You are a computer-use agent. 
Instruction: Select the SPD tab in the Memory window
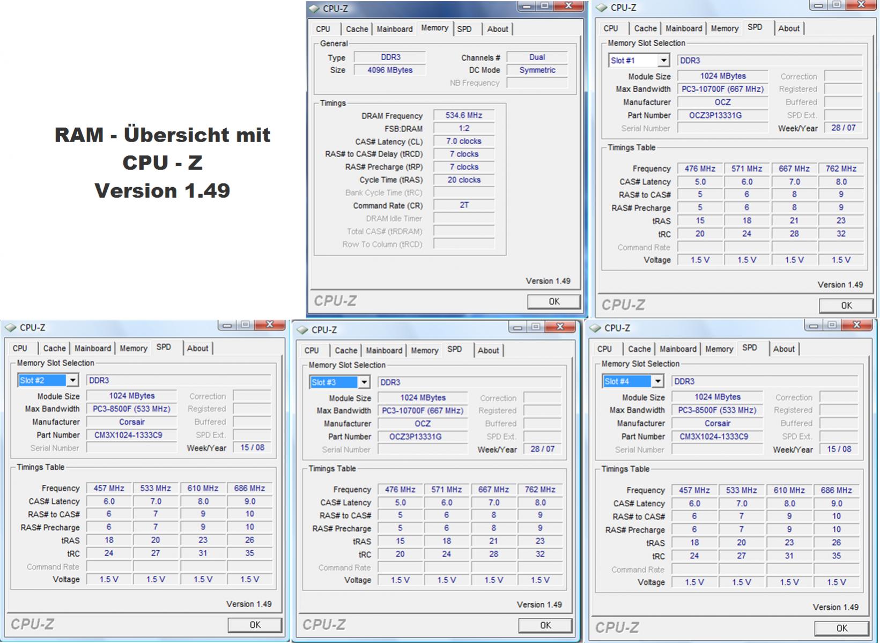pos(464,29)
